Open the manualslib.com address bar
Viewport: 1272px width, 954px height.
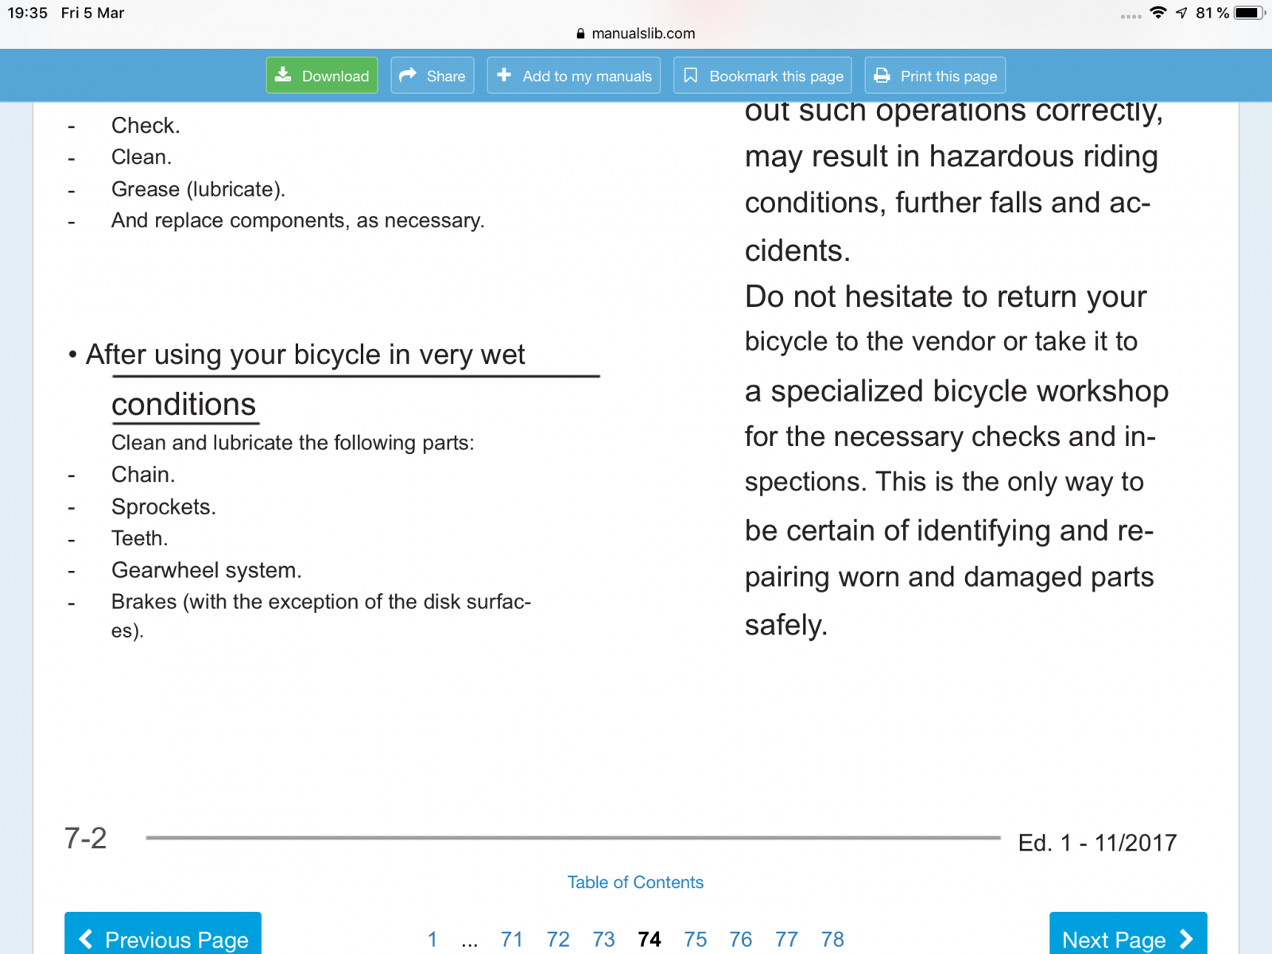(636, 33)
